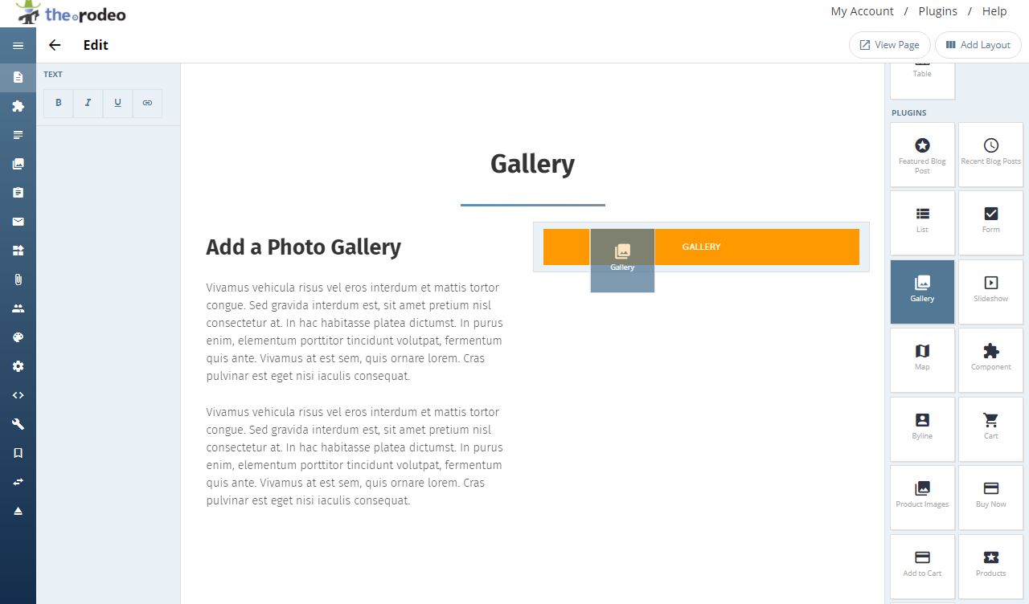Toggle italic text formatting
This screenshot has width=1029, height=604.
(x=88, y=103)
